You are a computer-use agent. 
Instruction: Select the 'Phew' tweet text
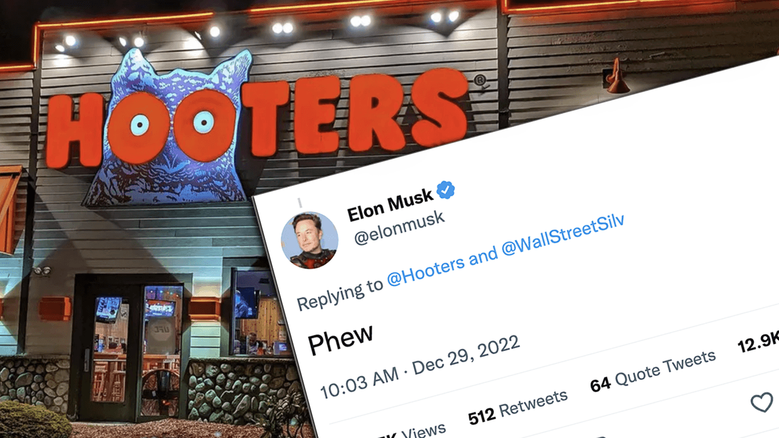(x=340, y=340)
